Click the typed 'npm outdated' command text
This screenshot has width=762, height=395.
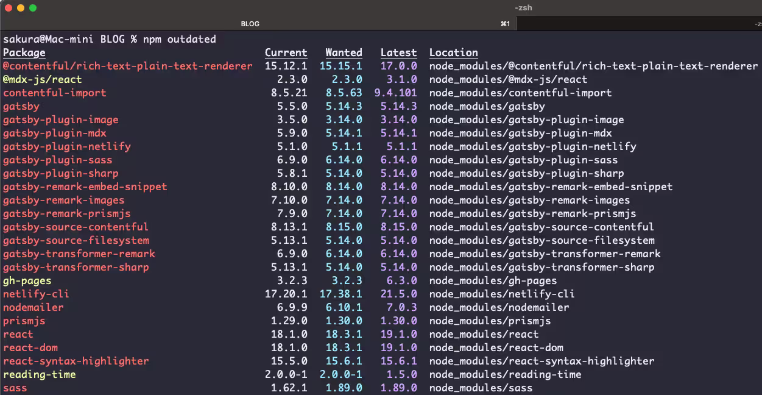tap(179, 39)
